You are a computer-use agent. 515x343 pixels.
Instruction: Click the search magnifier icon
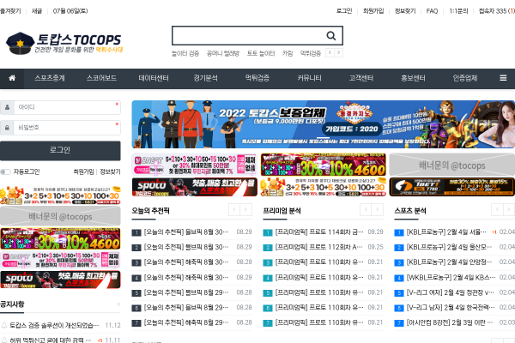(x=331, y=35)
